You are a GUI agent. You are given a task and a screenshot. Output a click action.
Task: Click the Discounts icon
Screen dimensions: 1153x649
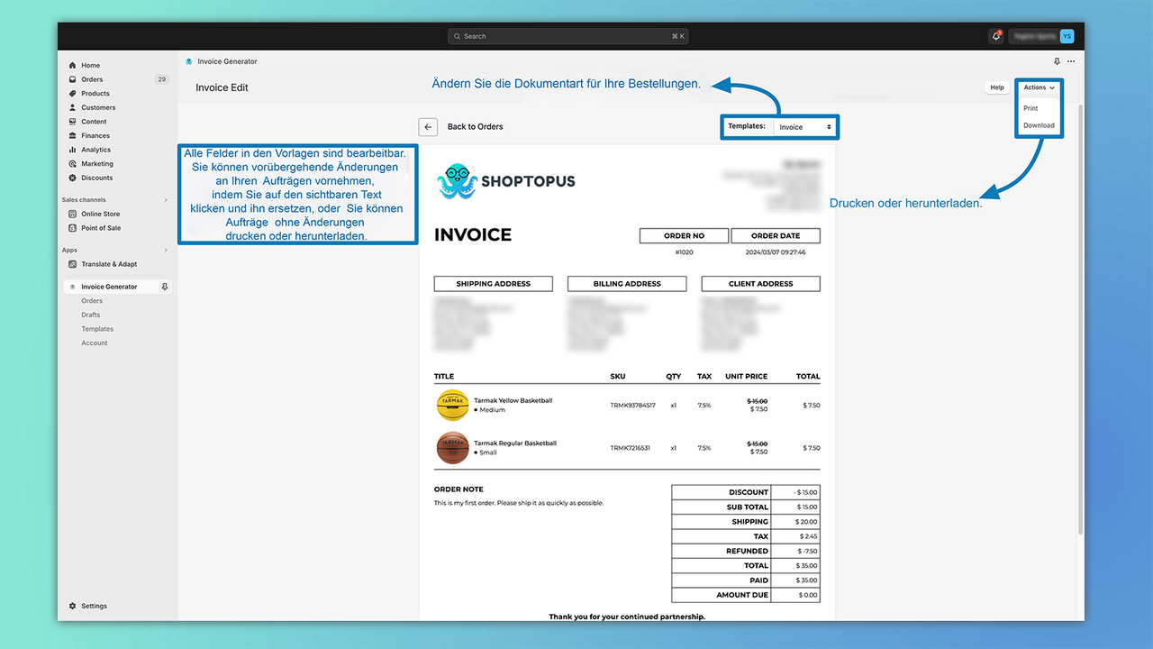tap(72, 178)
